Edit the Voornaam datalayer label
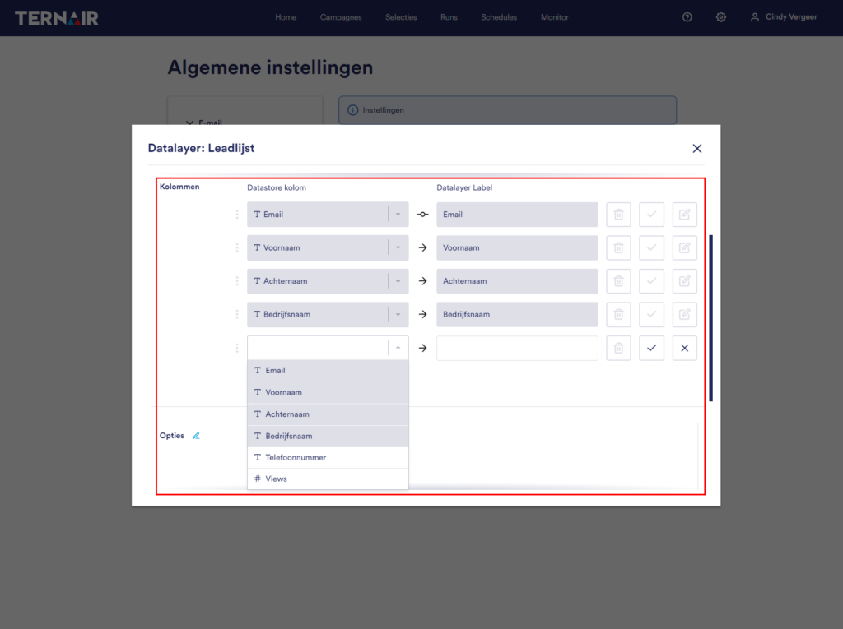Image resolution: width=843 pixels, height=629 pixels. click(x=684, y=247)
